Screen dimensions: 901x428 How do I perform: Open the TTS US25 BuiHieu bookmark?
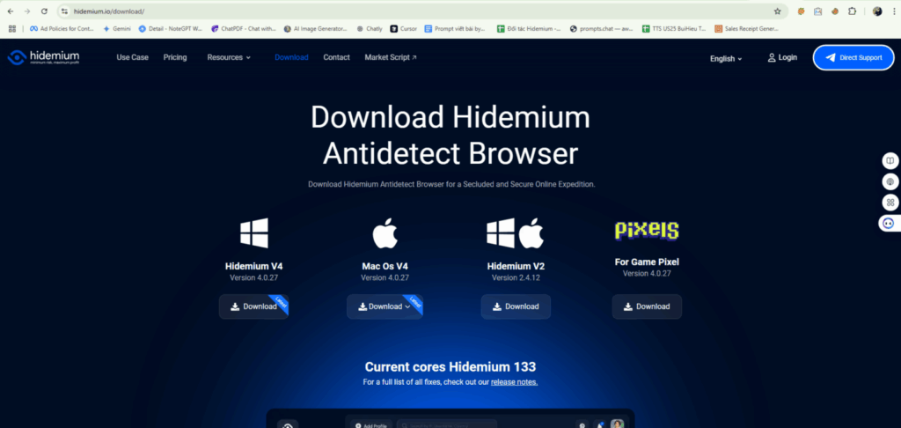click(675, 28)
